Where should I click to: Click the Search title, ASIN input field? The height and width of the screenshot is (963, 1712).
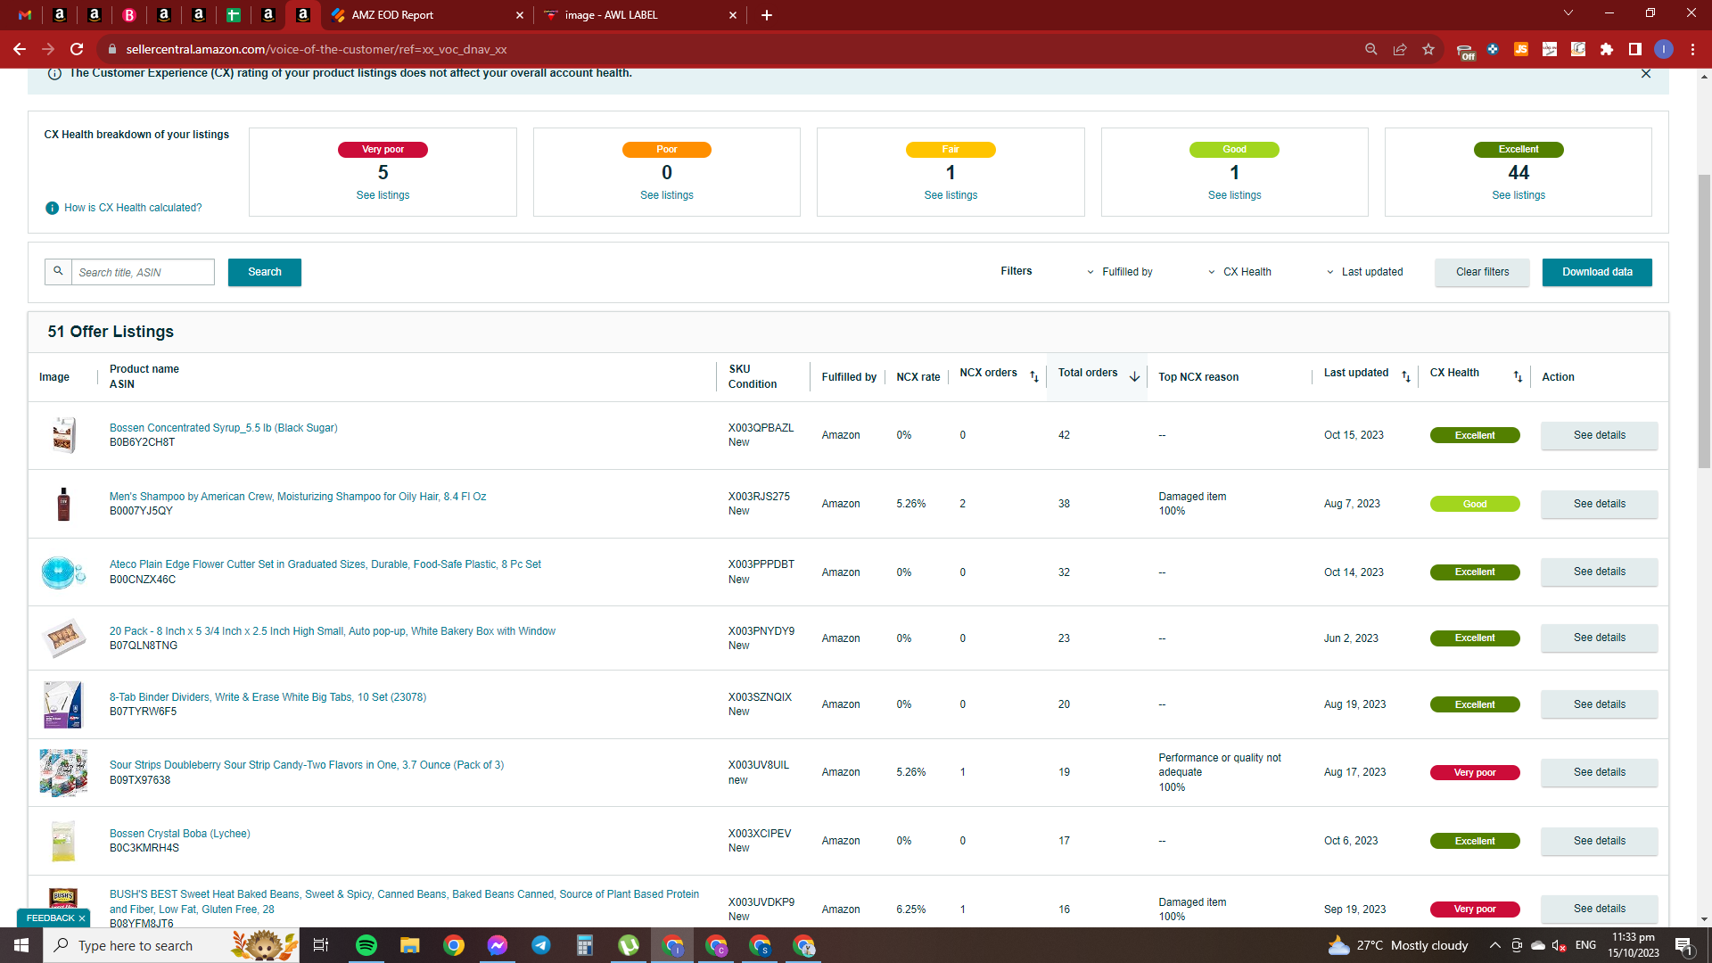pyautogui.click(x=143, y=272)
